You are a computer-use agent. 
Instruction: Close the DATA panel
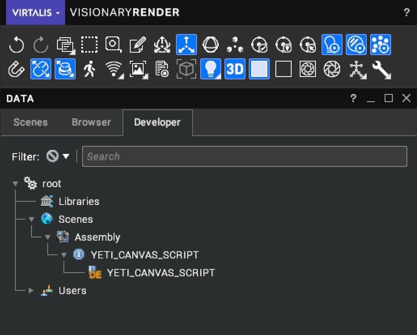406,98
